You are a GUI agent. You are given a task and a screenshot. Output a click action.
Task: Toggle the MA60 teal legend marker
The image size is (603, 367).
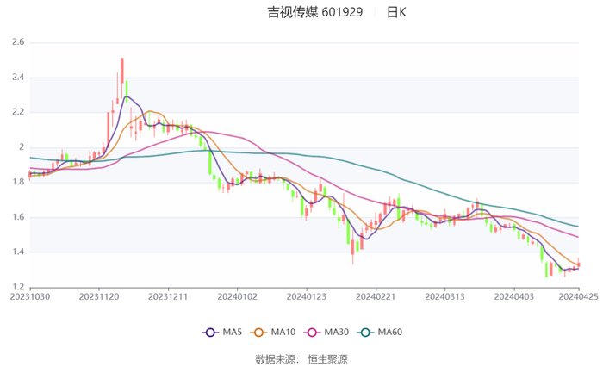tap(364, 332)
